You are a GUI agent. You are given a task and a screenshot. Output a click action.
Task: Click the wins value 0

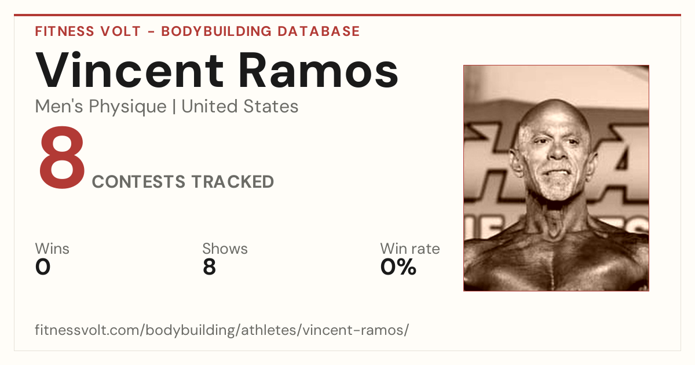click(43, 267)
